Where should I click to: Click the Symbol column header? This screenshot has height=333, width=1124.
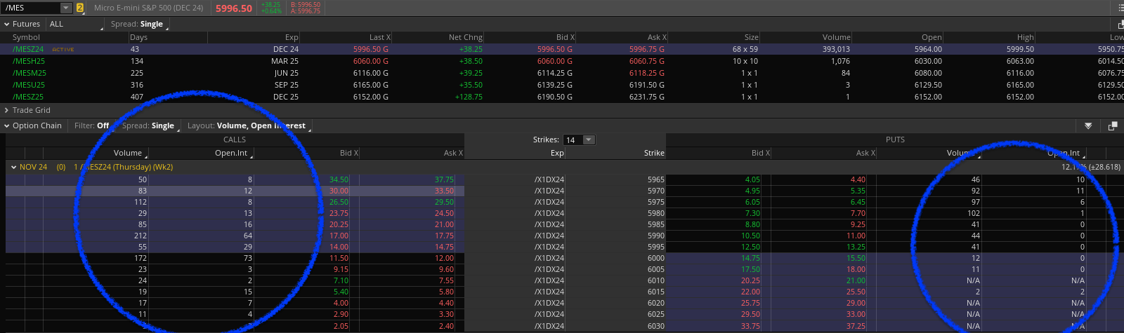[x=27, y=37]
